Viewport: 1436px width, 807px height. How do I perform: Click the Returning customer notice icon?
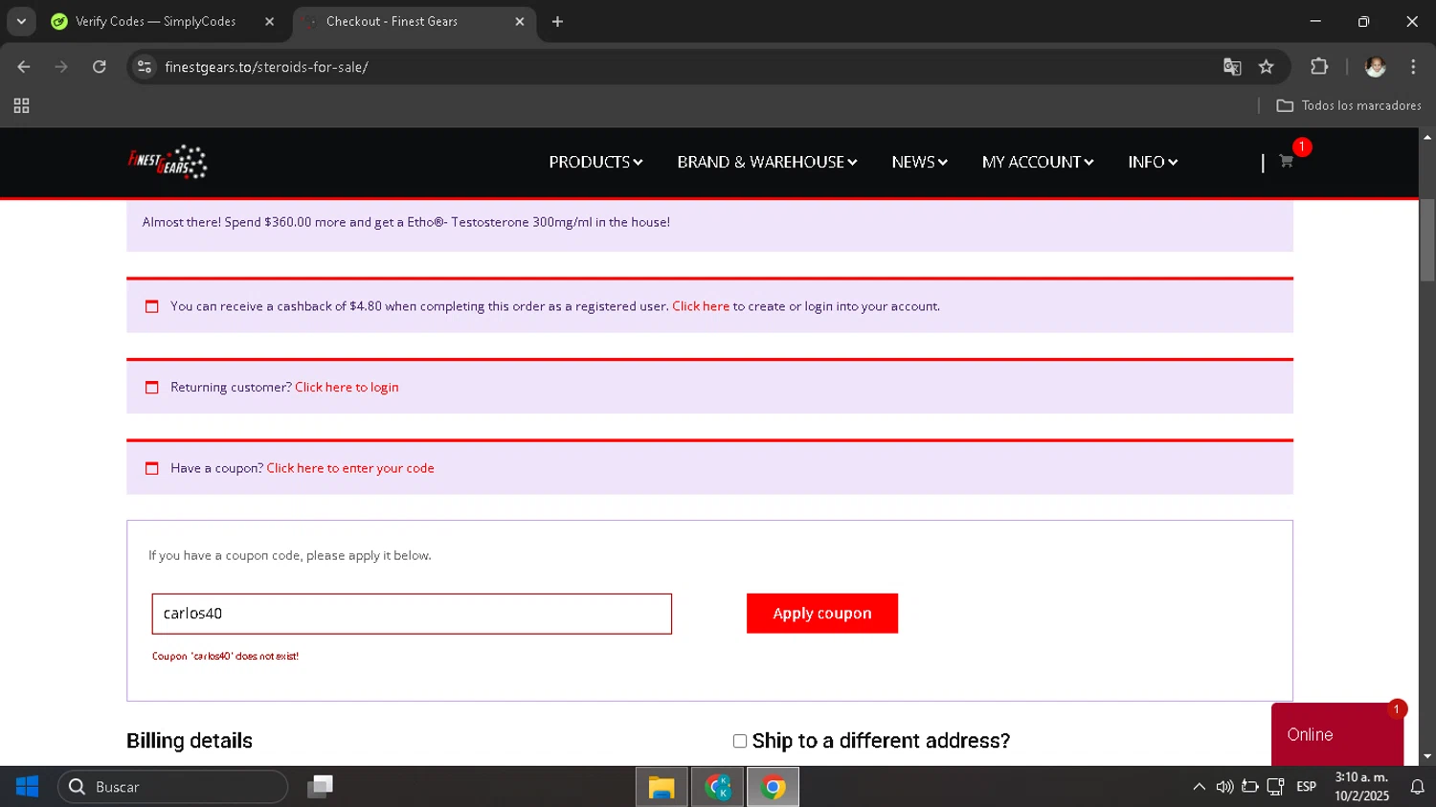(x=151, y=388)
